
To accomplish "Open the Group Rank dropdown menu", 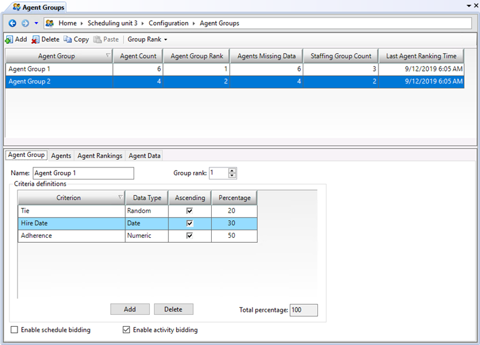I will [x=147, y=40].
